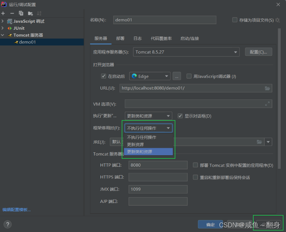Click the AJP port field
The width and height of the screenshot is (286, 232).
click(x=158, y=201)
